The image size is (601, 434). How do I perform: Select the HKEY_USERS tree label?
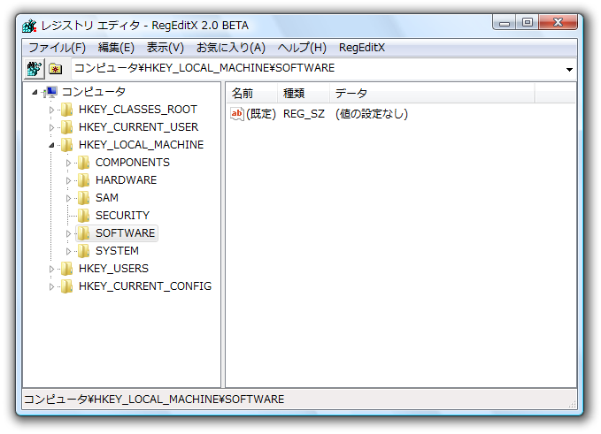pos(113,269)
